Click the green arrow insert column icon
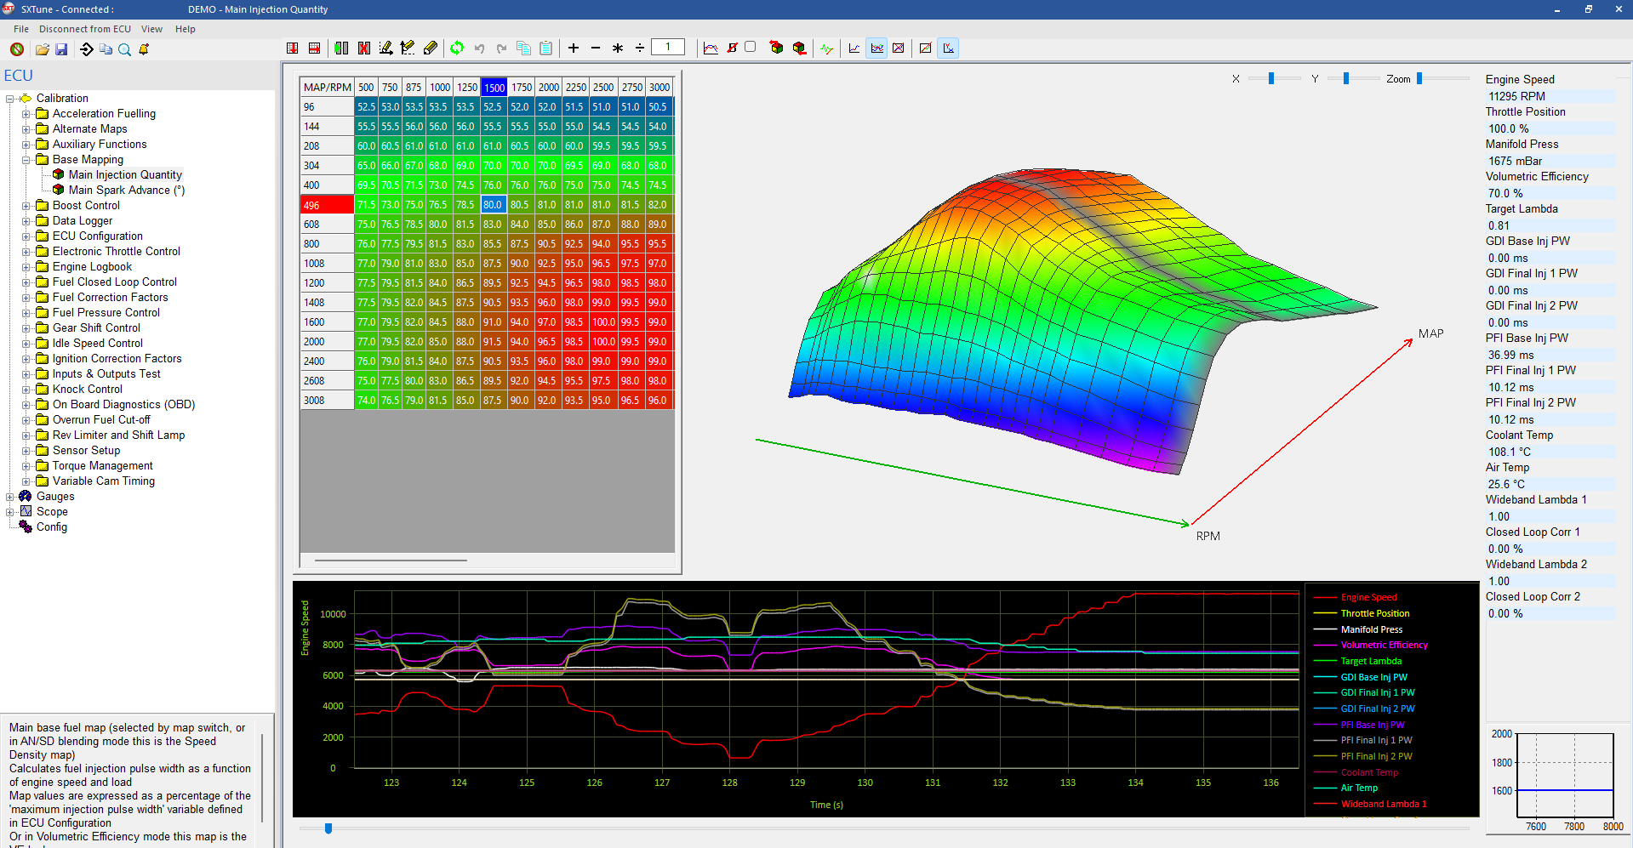The width and height of the screenshot is (1633, 848). (341, 48)
